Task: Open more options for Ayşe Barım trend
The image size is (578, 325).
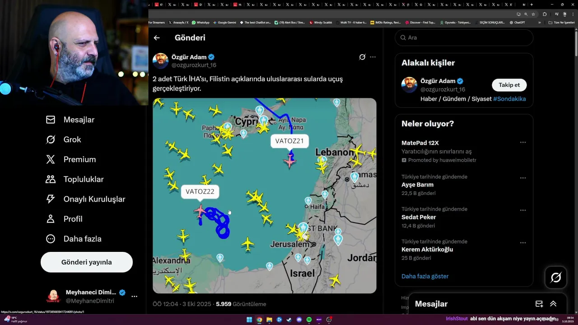Action: click(523, 178)
